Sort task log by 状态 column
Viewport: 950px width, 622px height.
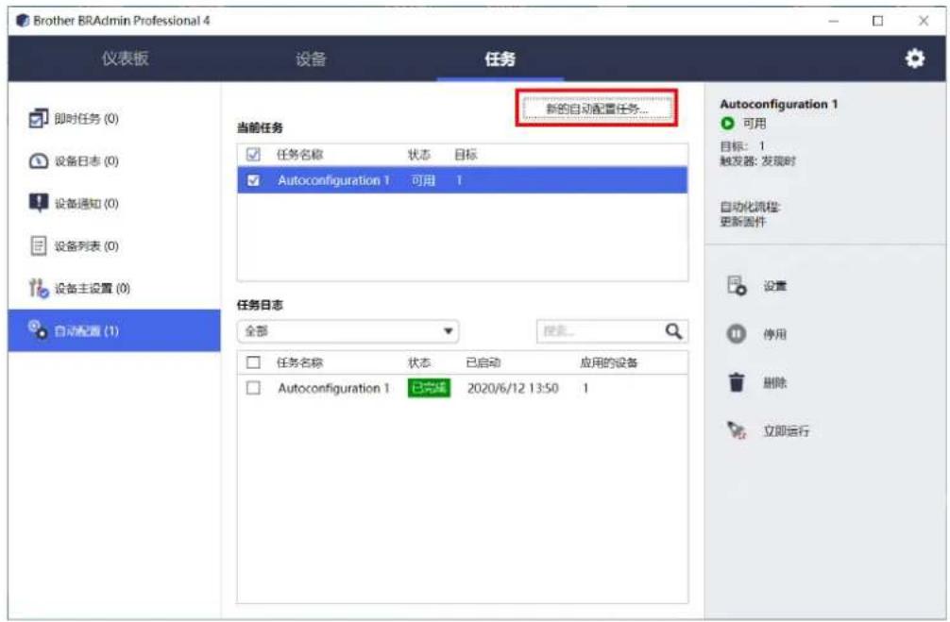[418, 362]
